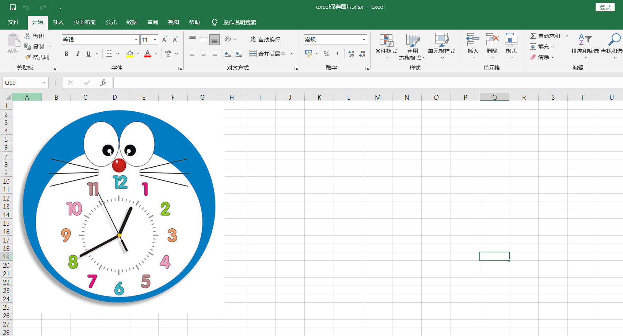Switch to the View (视图) tab

pos(174,22)
